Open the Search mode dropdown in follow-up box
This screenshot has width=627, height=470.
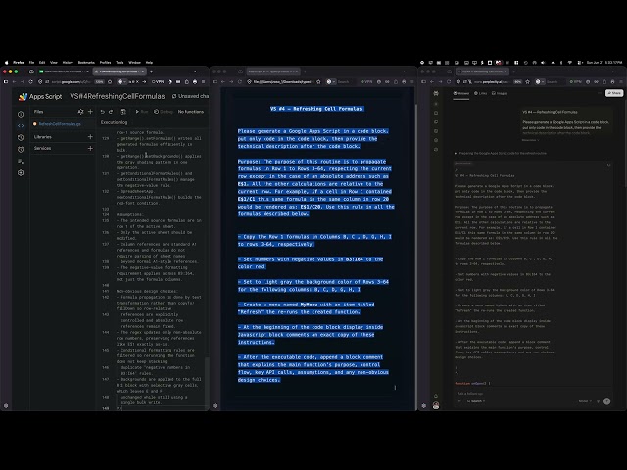coord(476,401)
